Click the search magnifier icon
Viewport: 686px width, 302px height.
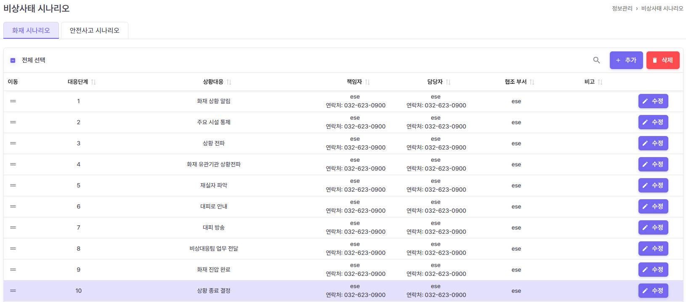[x=596, y=60]
